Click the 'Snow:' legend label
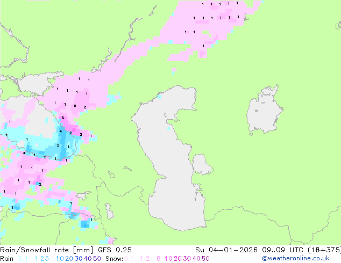 [115, 259]
